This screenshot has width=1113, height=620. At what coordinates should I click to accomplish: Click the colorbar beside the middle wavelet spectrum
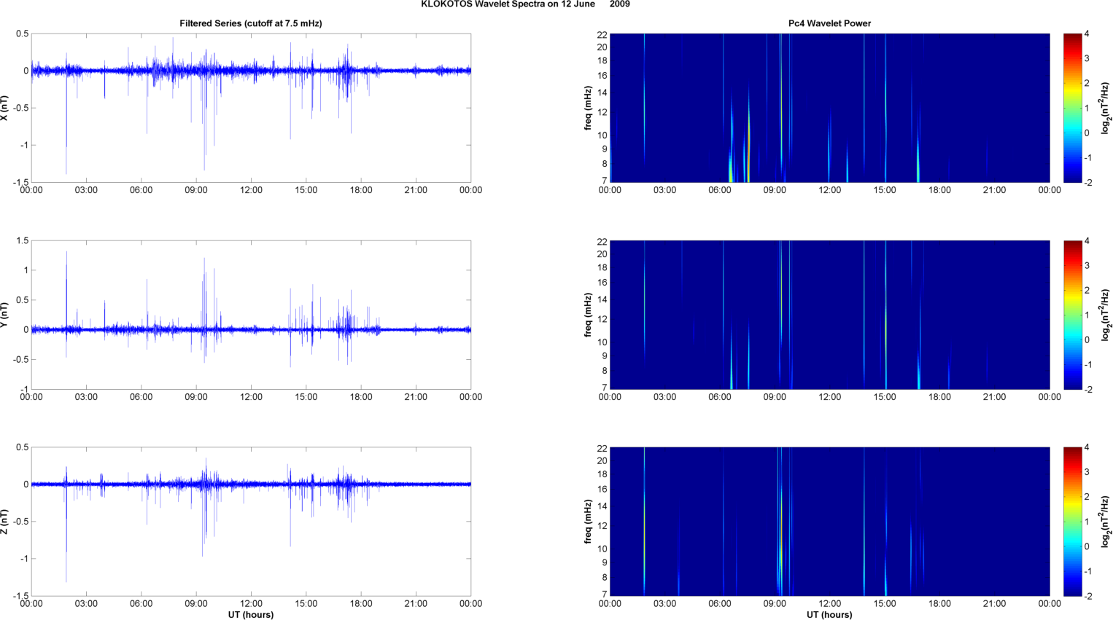point(1072,315)
